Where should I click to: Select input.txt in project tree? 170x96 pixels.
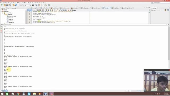pyautogui.click(x=11, y=18)
